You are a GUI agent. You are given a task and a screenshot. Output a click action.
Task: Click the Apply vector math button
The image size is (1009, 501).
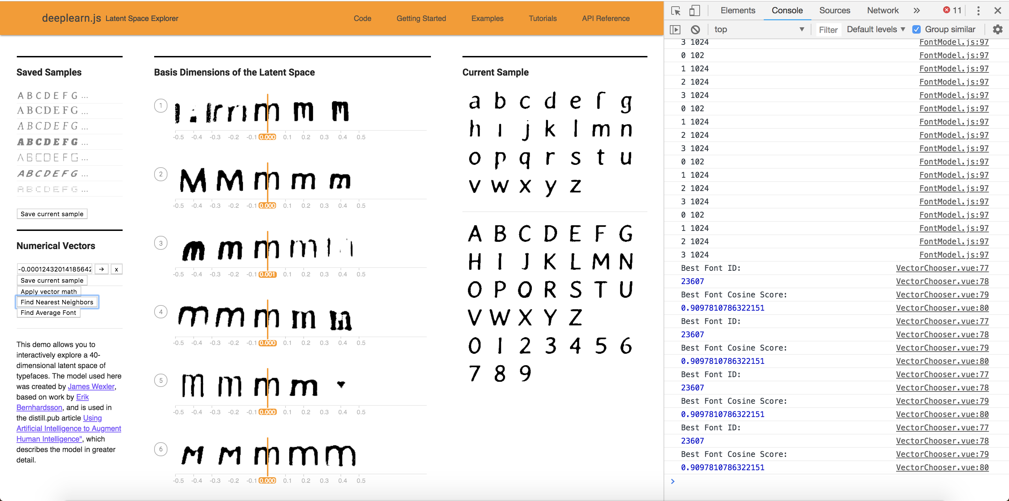pyautogui.click(x=49, y=291)
